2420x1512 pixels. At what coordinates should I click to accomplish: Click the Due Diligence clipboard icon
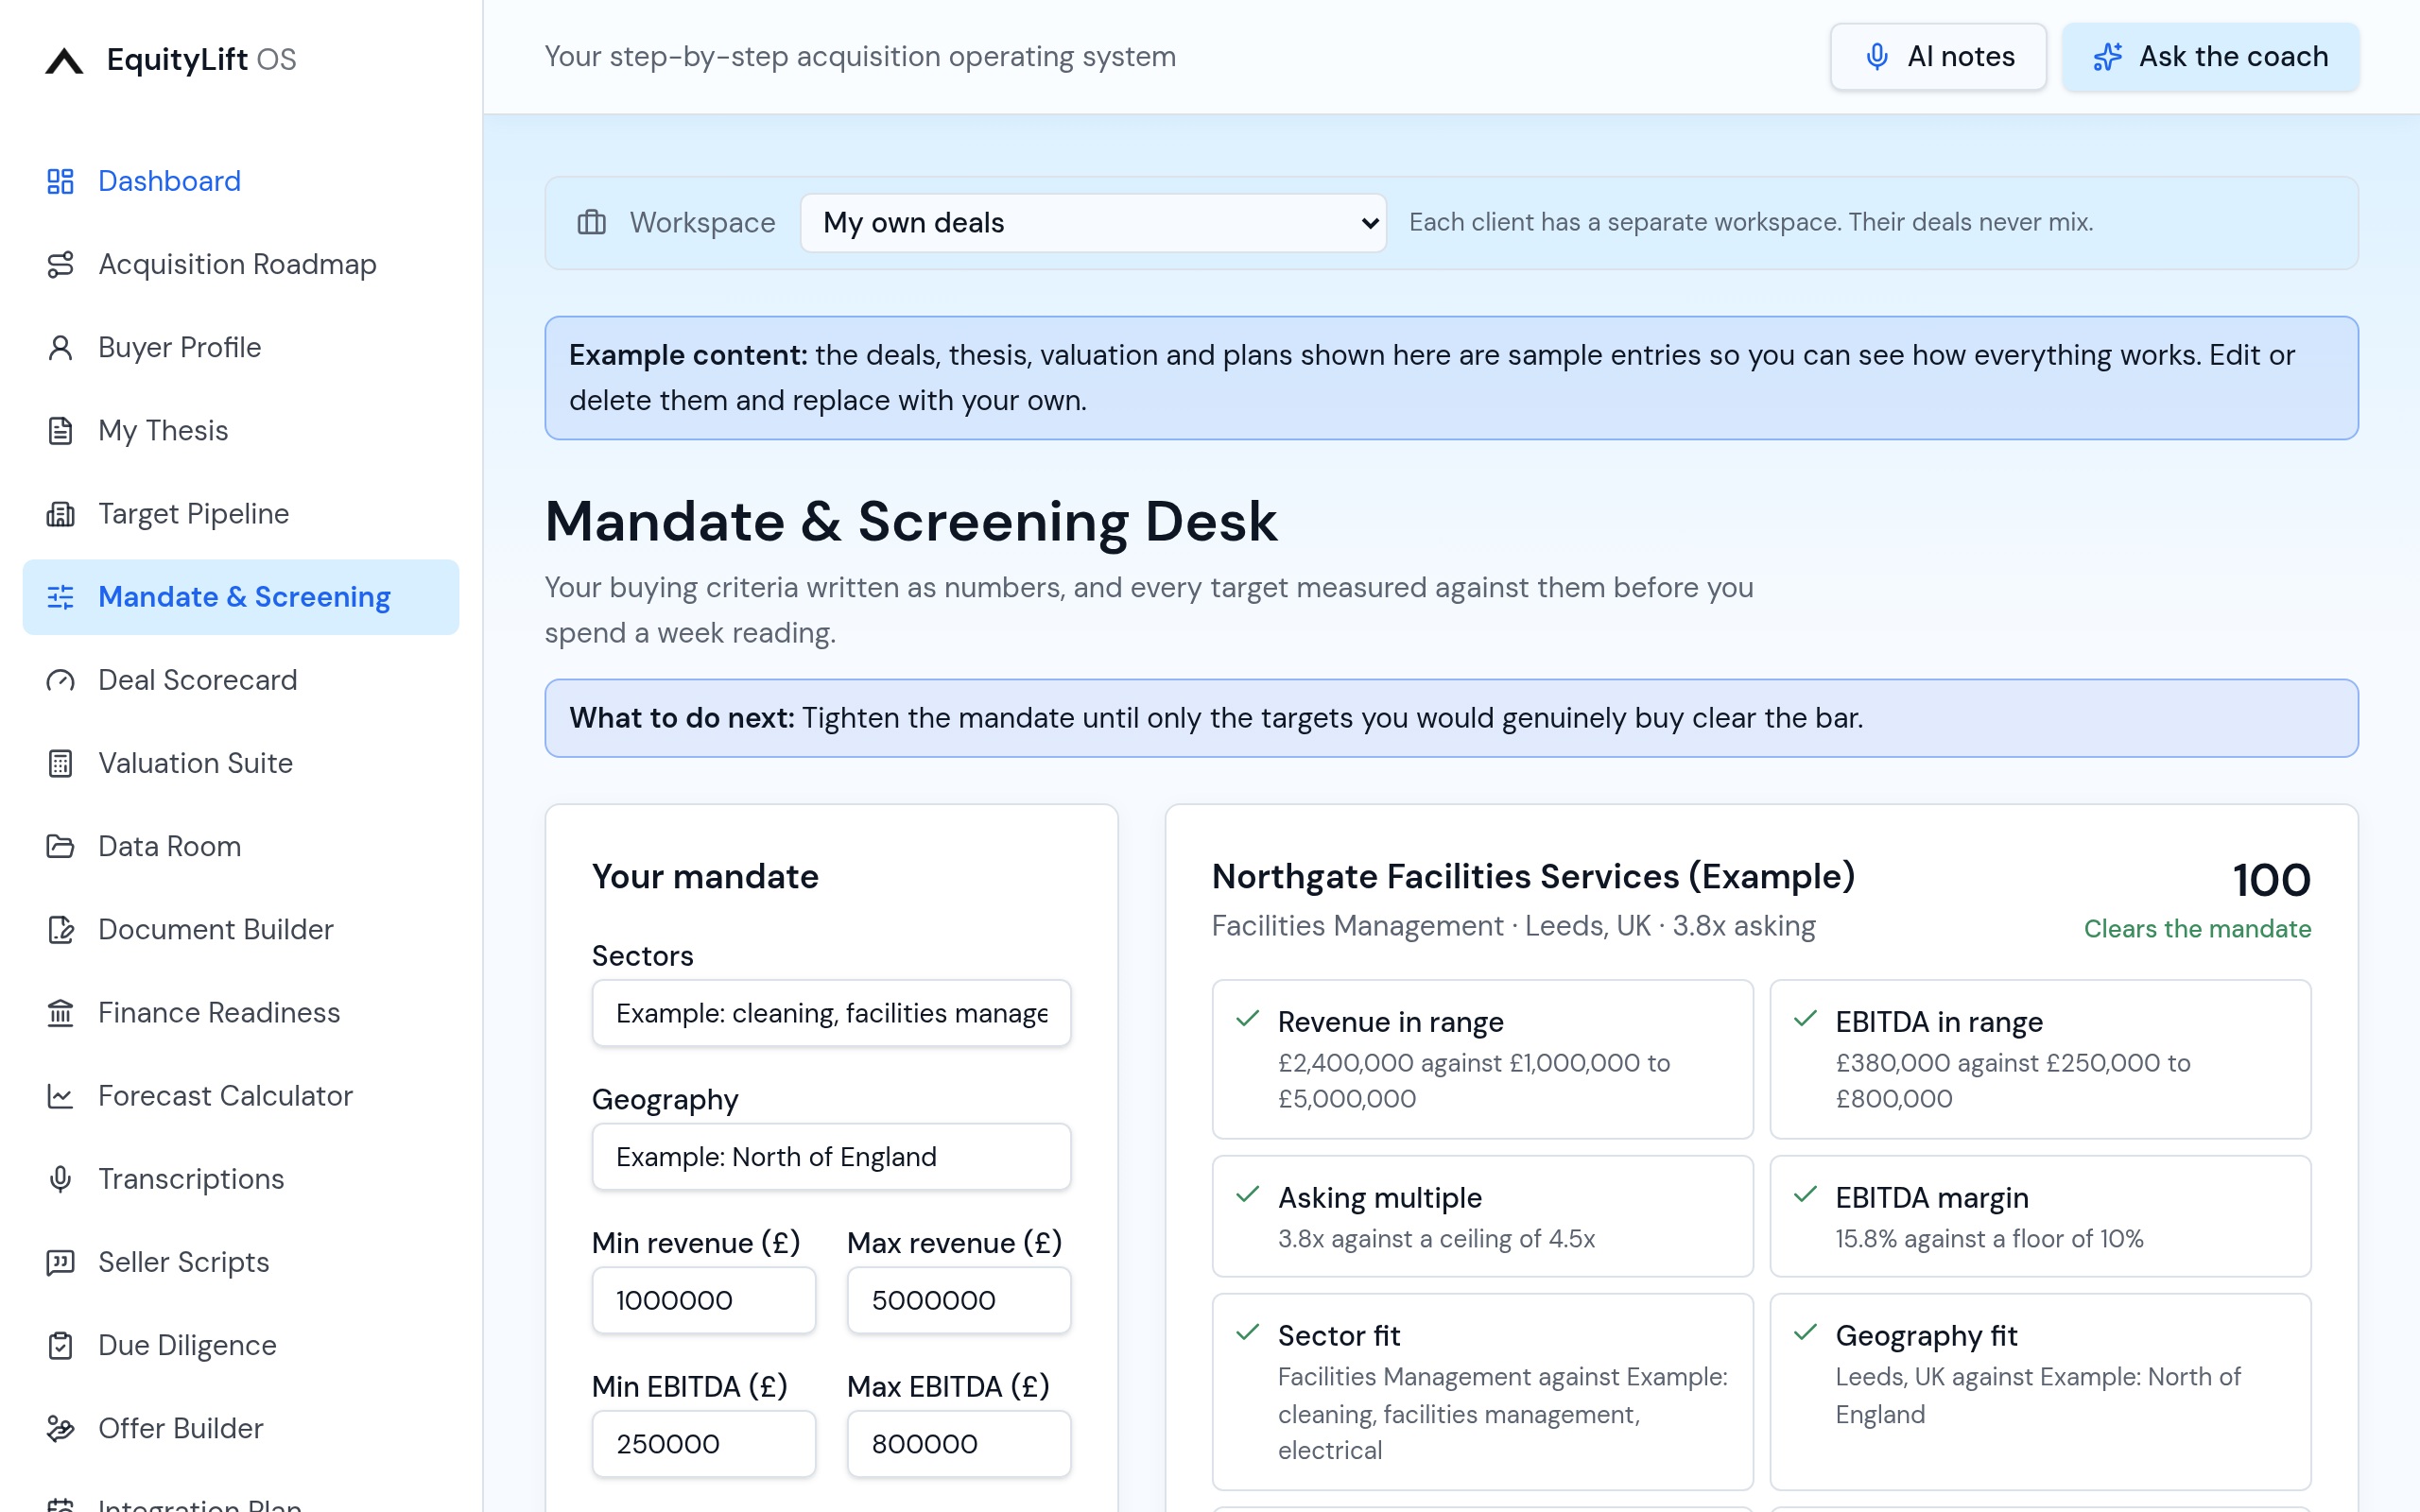tap(61, 1345)
